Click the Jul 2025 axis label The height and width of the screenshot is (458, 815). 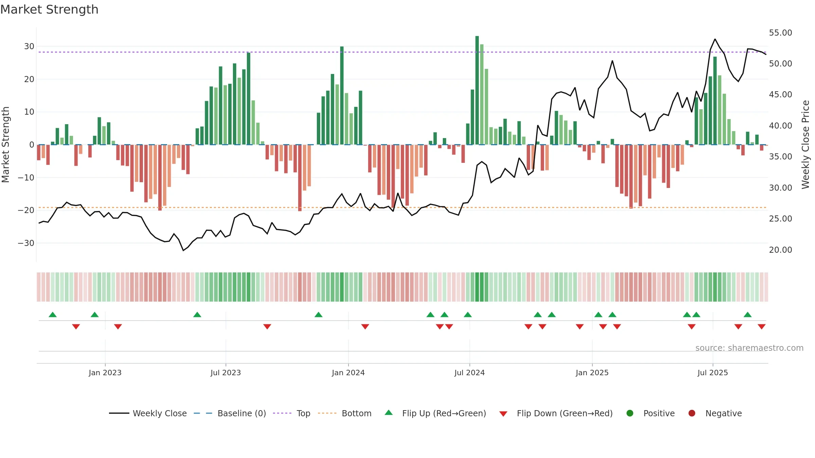[x=713, y=373]
